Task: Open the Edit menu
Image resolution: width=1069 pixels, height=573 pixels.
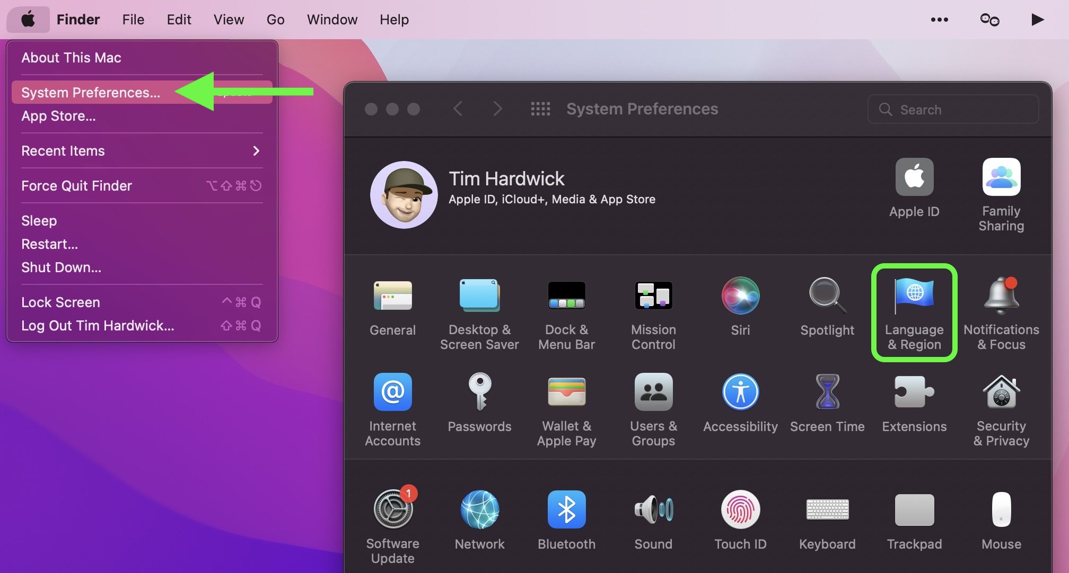Action: pyautogui.click(x=179, y=20)
